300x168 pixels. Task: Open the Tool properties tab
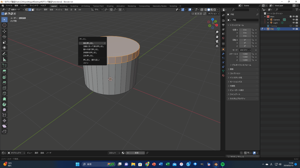click(x=223, y=15)
